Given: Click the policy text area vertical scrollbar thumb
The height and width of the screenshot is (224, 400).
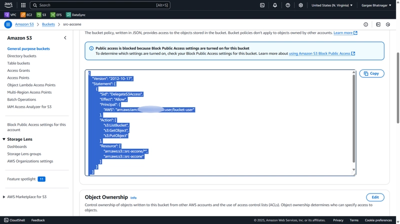Looking at the screenshot, I should pyautogui.click(x=353, y=118).
